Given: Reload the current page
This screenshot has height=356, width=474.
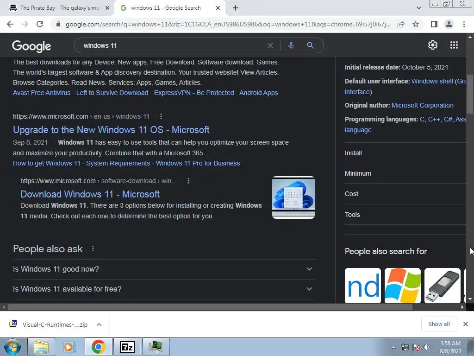Looking at the screenshot, I should point(40,24).
